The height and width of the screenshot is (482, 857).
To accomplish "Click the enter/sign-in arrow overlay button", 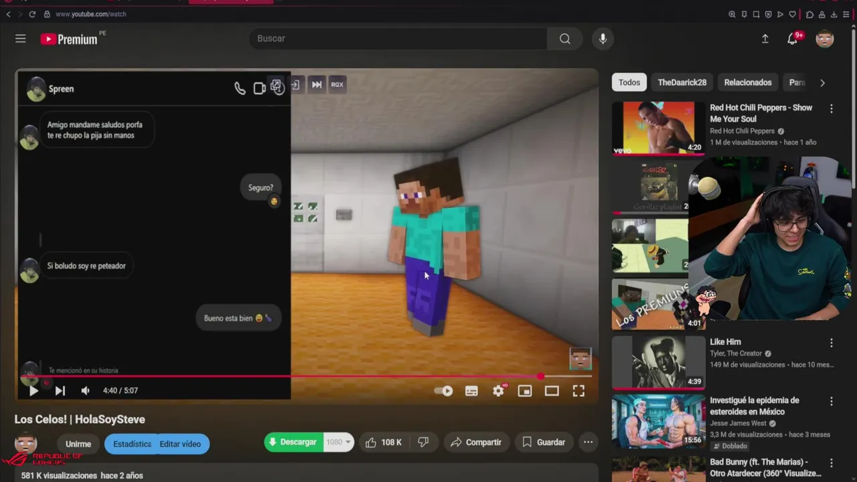I will click(295, 85).
